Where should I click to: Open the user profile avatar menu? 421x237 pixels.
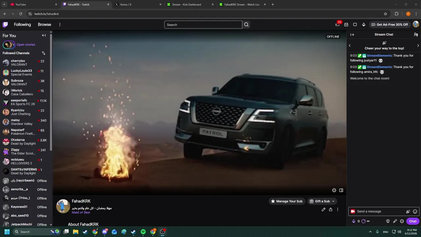tap(416, 24)
